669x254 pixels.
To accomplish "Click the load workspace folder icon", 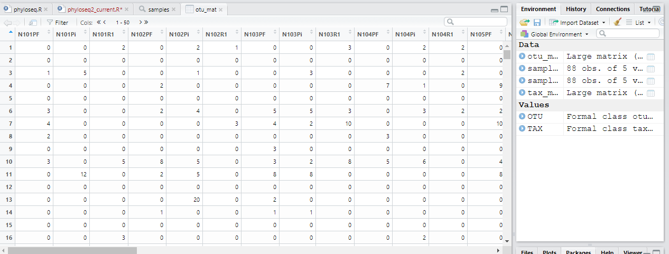I will click(524, 22).
